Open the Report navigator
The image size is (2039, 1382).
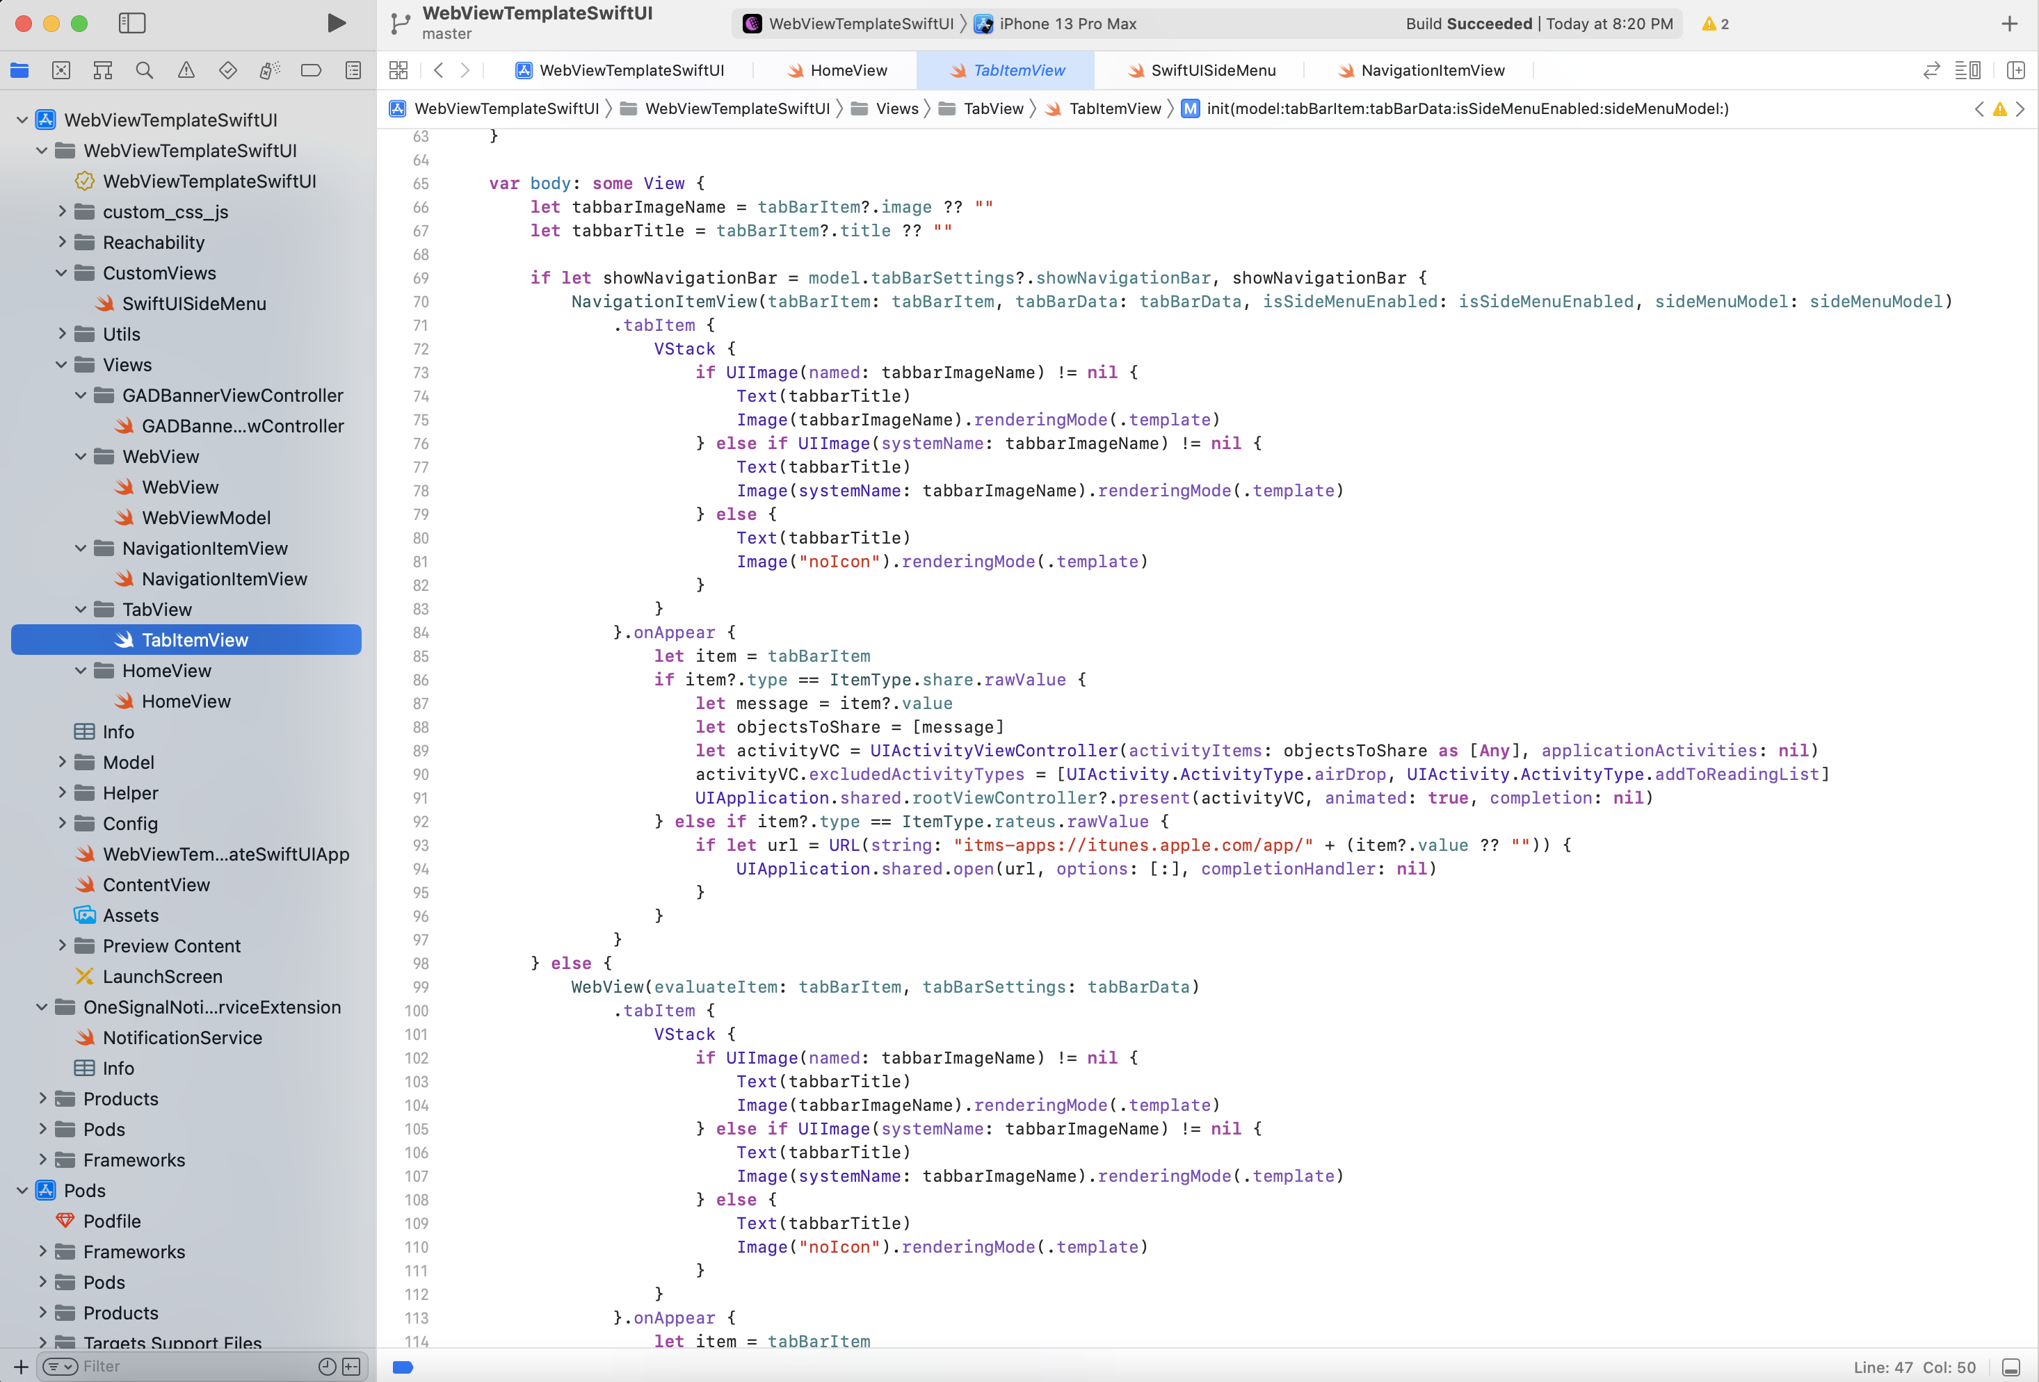353,70
